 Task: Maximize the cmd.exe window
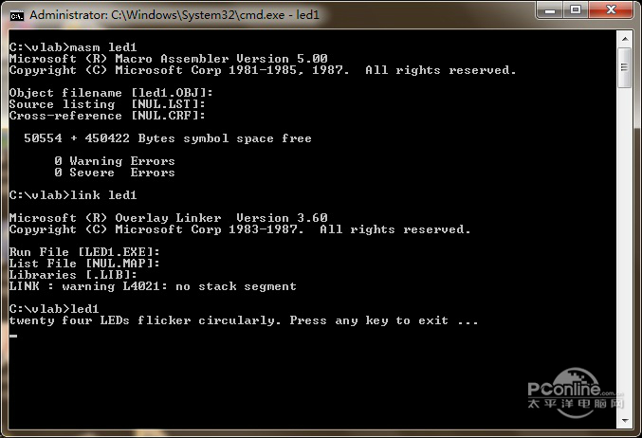[x=576, y=10]
